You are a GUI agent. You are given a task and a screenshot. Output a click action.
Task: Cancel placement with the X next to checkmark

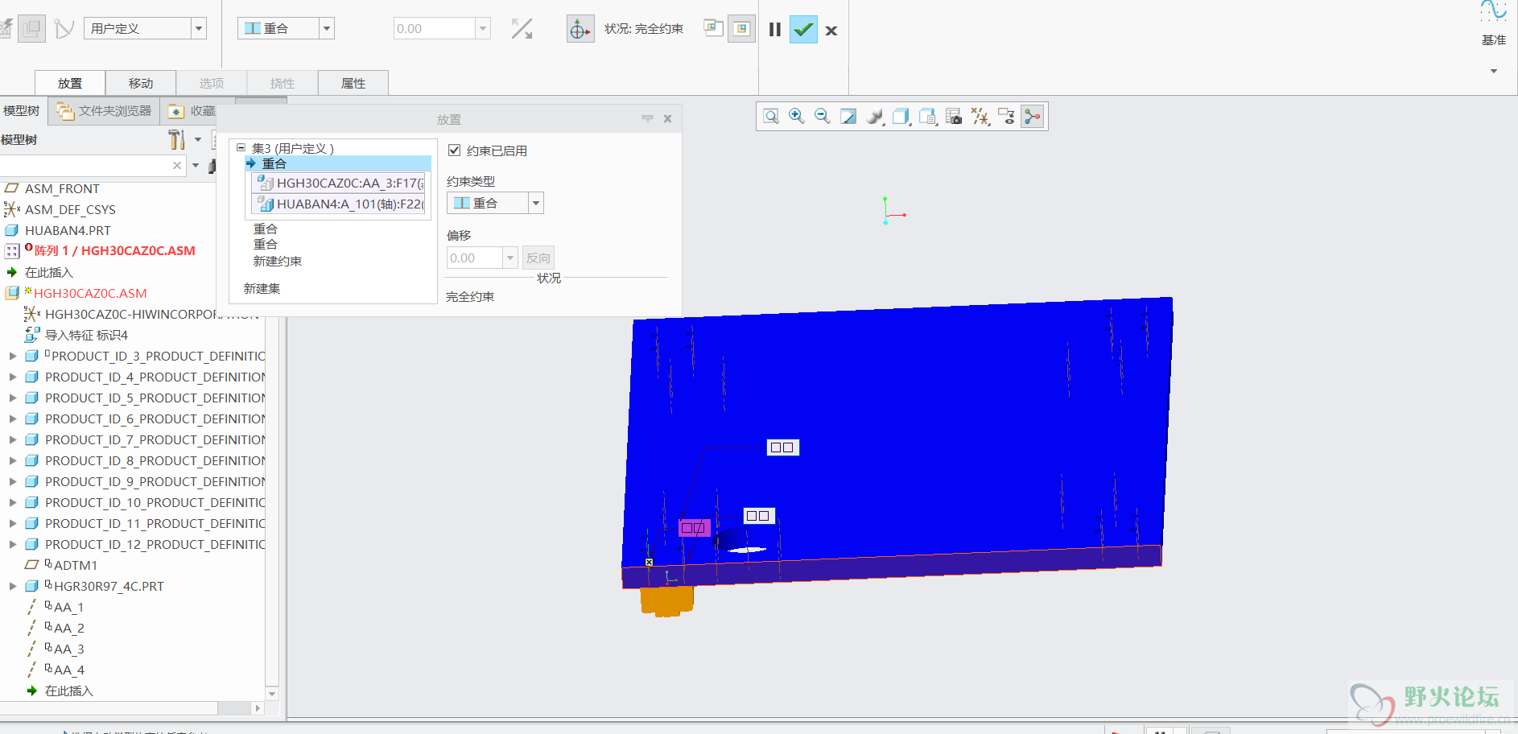pos(831,31)
